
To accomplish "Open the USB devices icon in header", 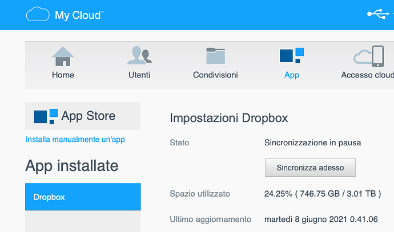I will click(378, 14).
